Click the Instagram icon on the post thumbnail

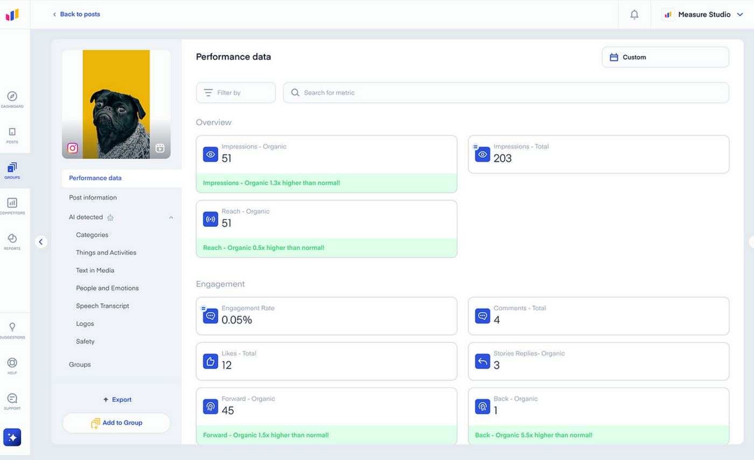click(73, 148)
